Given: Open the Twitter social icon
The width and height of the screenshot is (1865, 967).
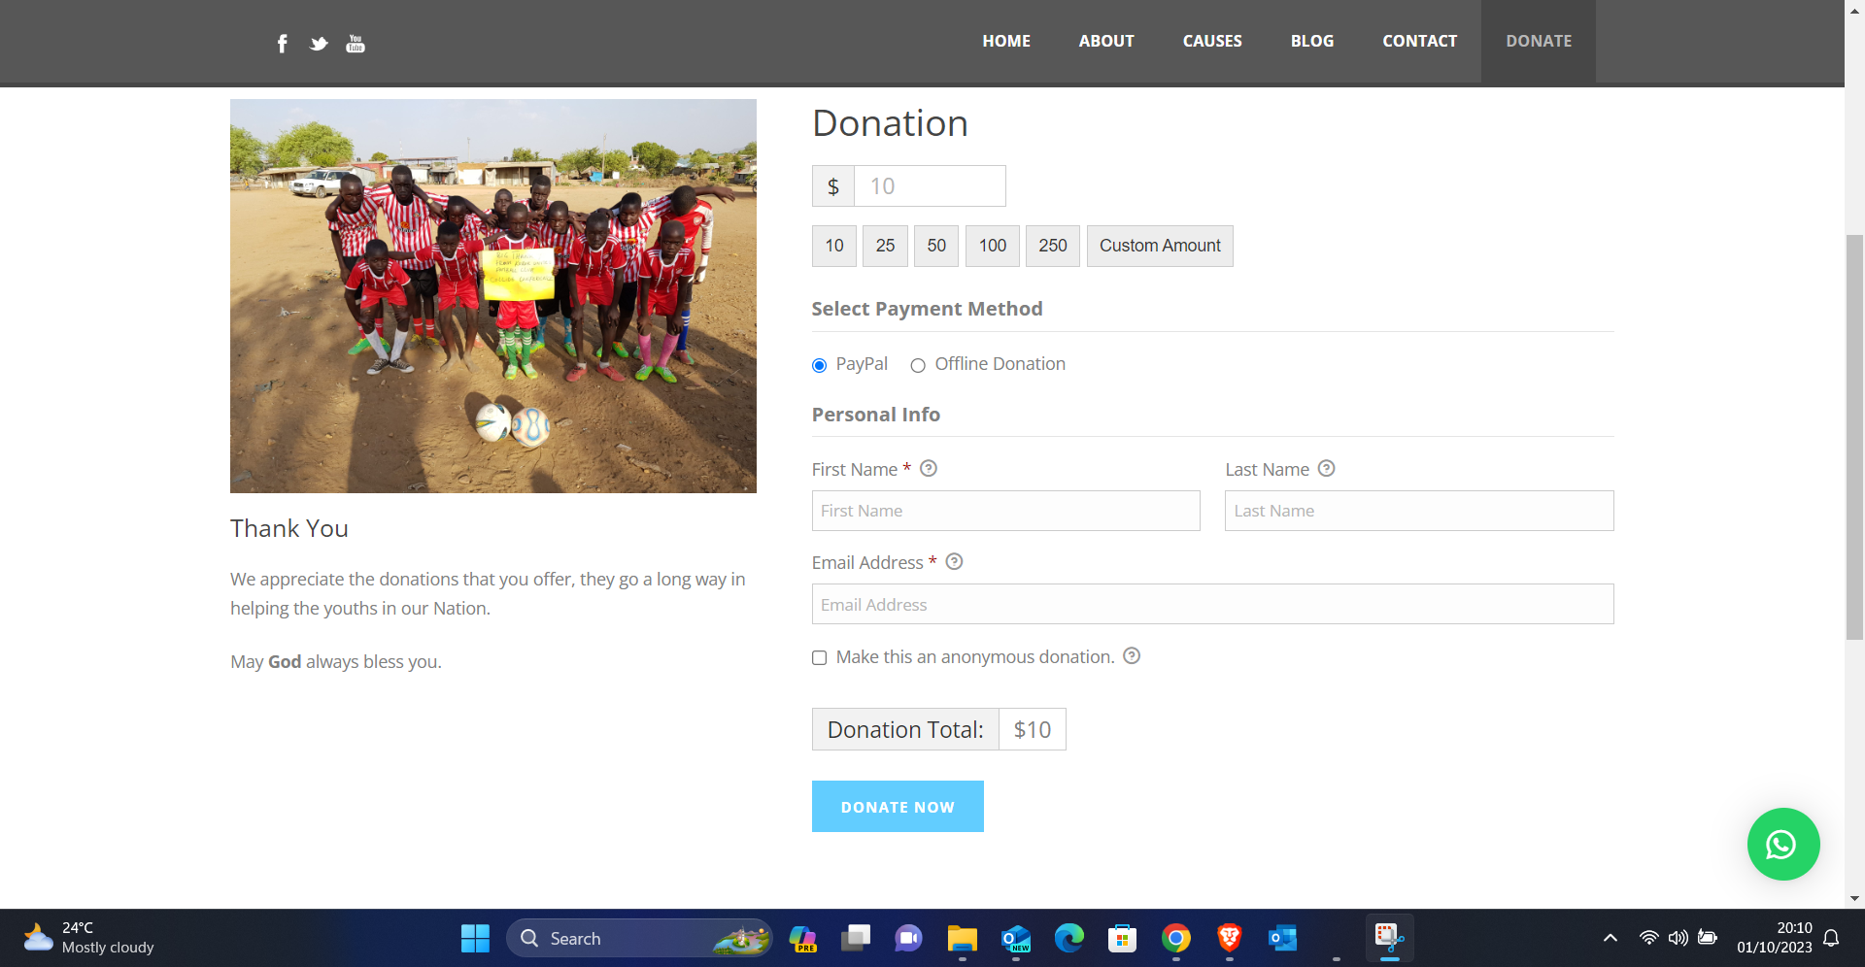Looking at the screenshot, I should point(319,44).
